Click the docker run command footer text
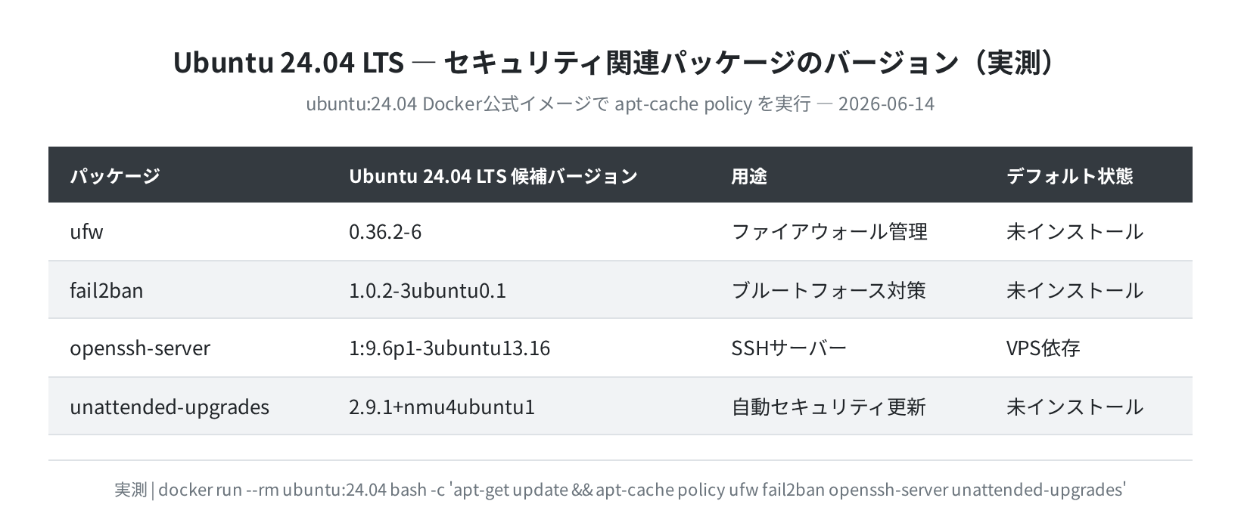Image resolution: width=1241 pixels, height=532 pixels. (x=620, y=490)
